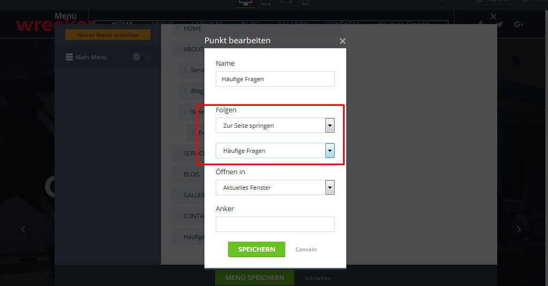Select the desktop view icon
Image resolution: width=548 pixels, height=286 pixels.
(246, 3)
